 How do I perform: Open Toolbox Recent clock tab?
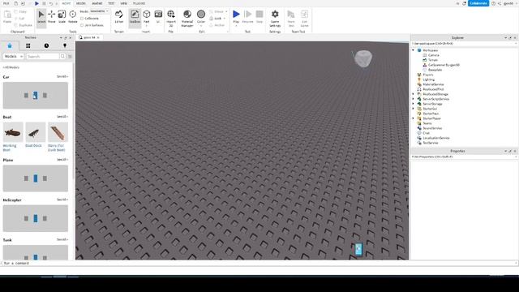point(46,45)
